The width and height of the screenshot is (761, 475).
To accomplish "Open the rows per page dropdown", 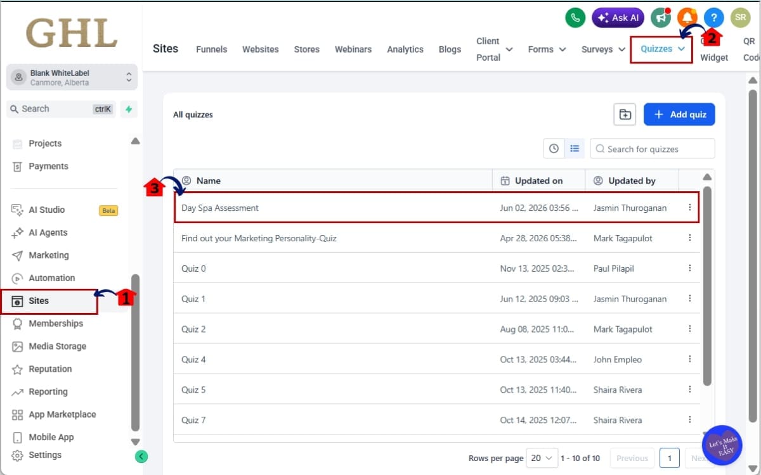I will [543, 458].
